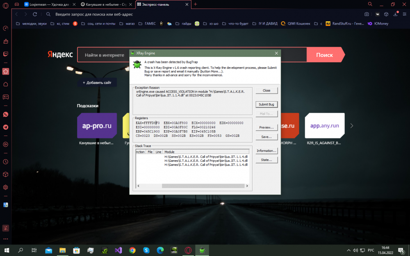The height and width of the screenshot is (256, 410).
Task: Click the Save... button in BugTrap
Action: pos(266,136)
